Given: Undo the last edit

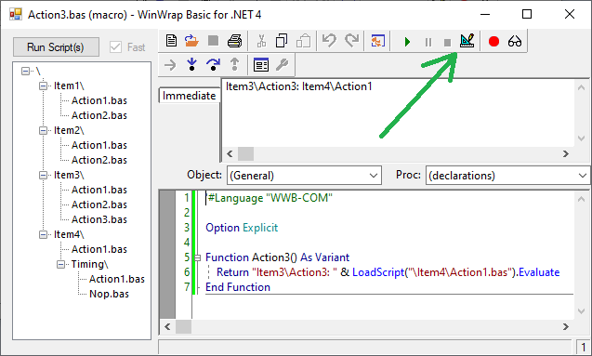Looking at the screenshot, I should coord(329,41).
